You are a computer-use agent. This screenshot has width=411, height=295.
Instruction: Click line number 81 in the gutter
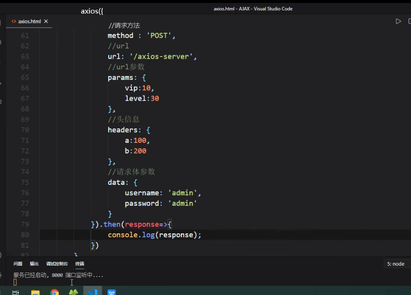coord(25,245)
